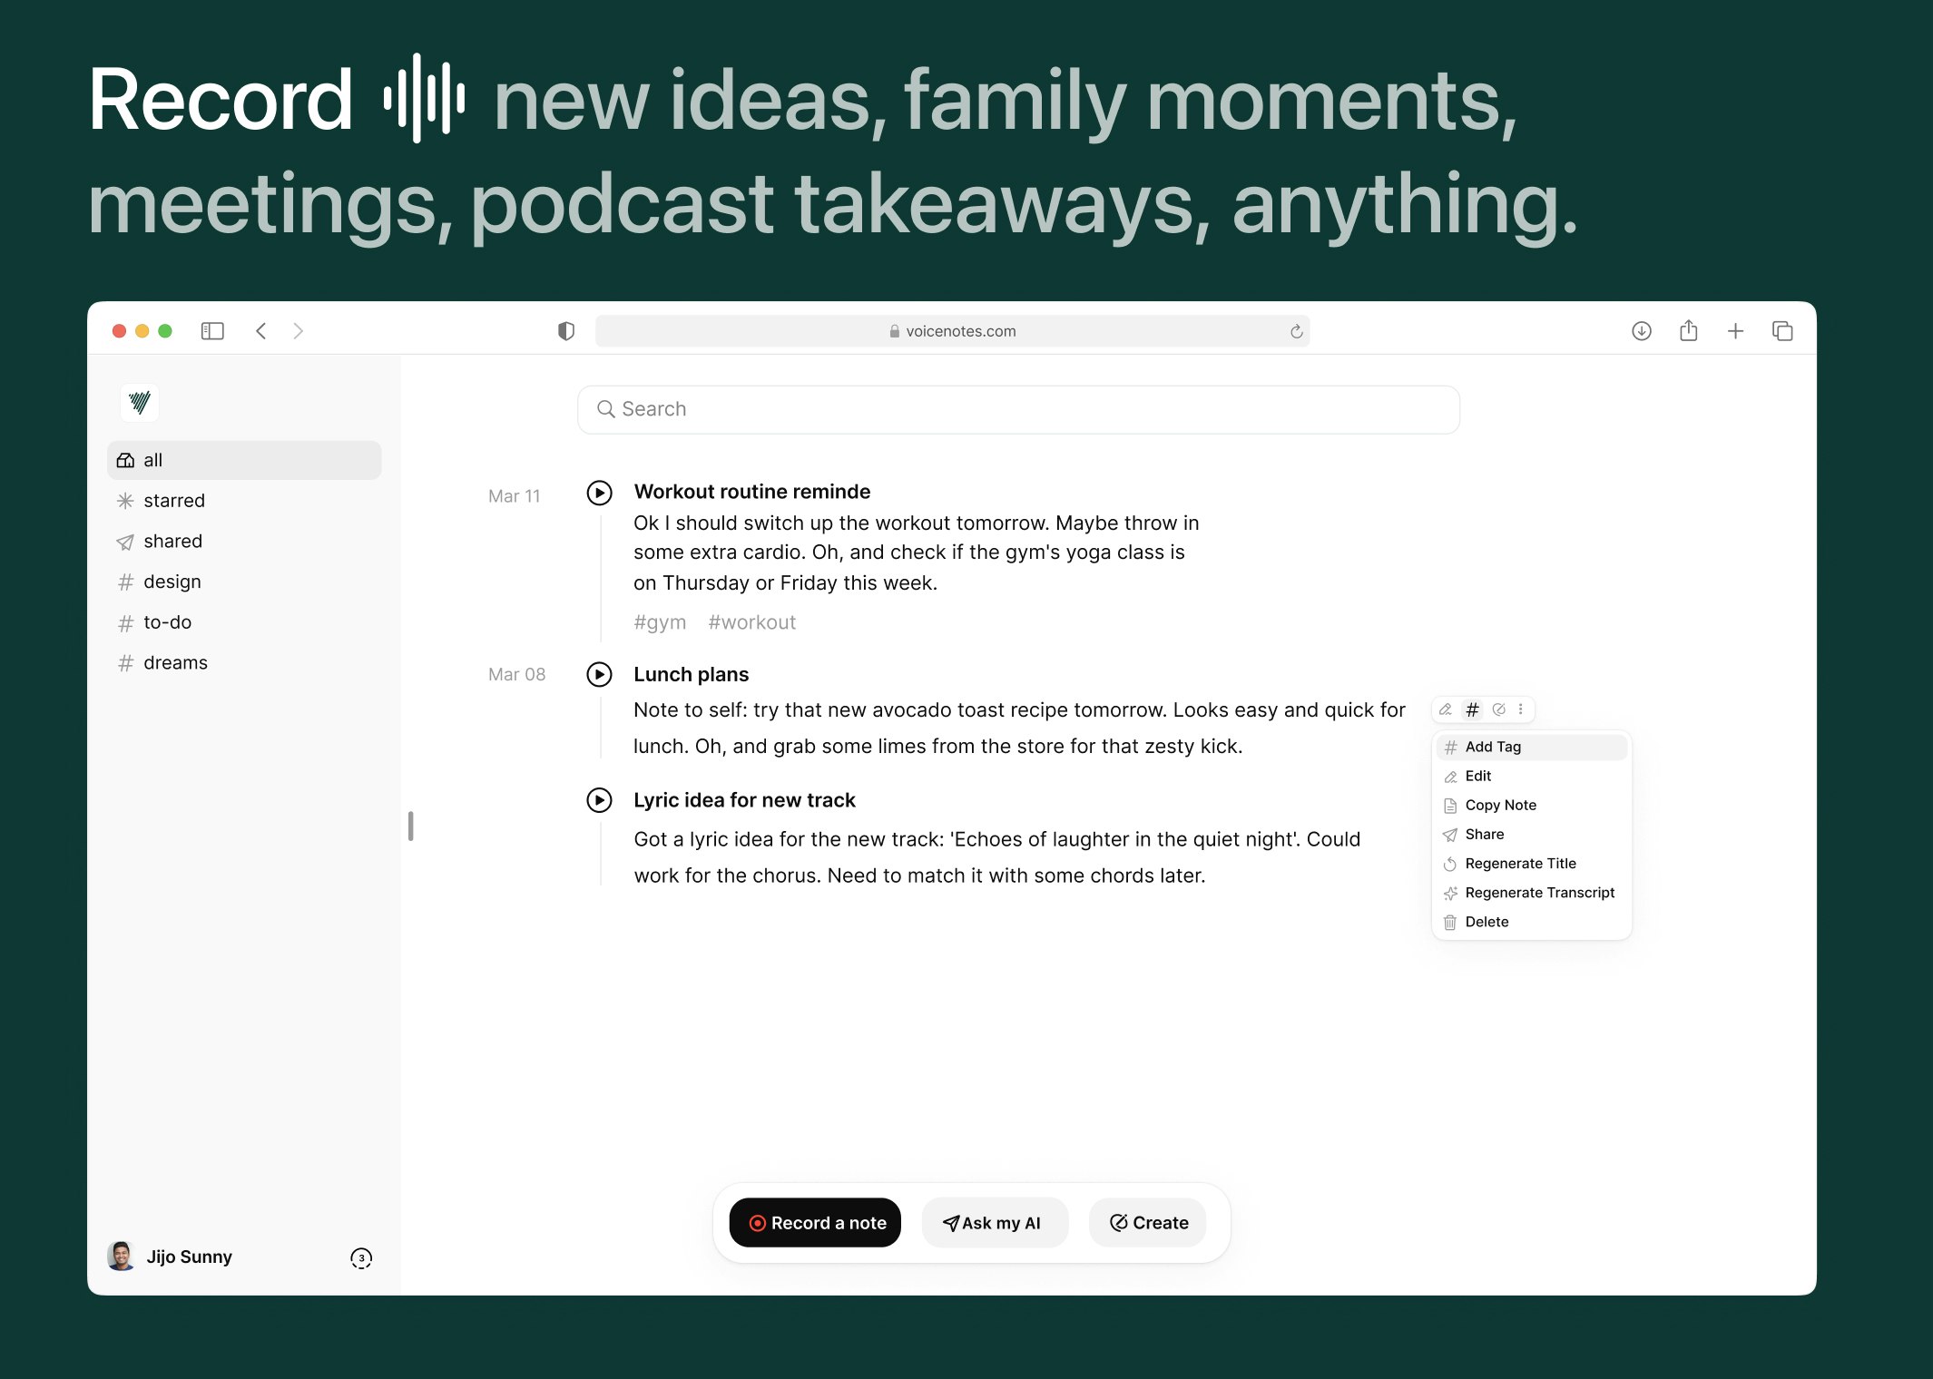1933x1379 pixels.
Task: Click the hashtag tag icon in note toolbar
Action: pyautogui.click(x=1472, y=709)
